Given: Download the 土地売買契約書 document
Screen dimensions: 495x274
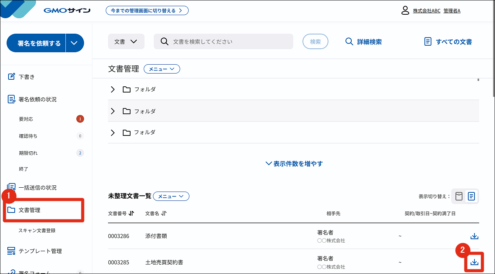Looking at the screenshot, I should (x=474, y=262).
